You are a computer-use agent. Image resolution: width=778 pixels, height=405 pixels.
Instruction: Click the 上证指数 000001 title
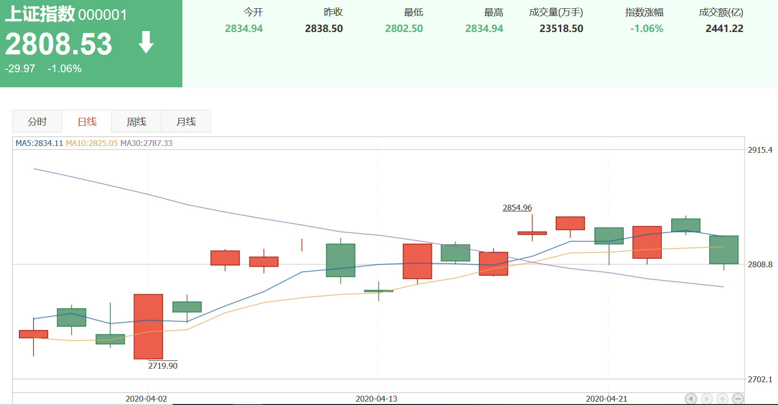click(66, 15)
